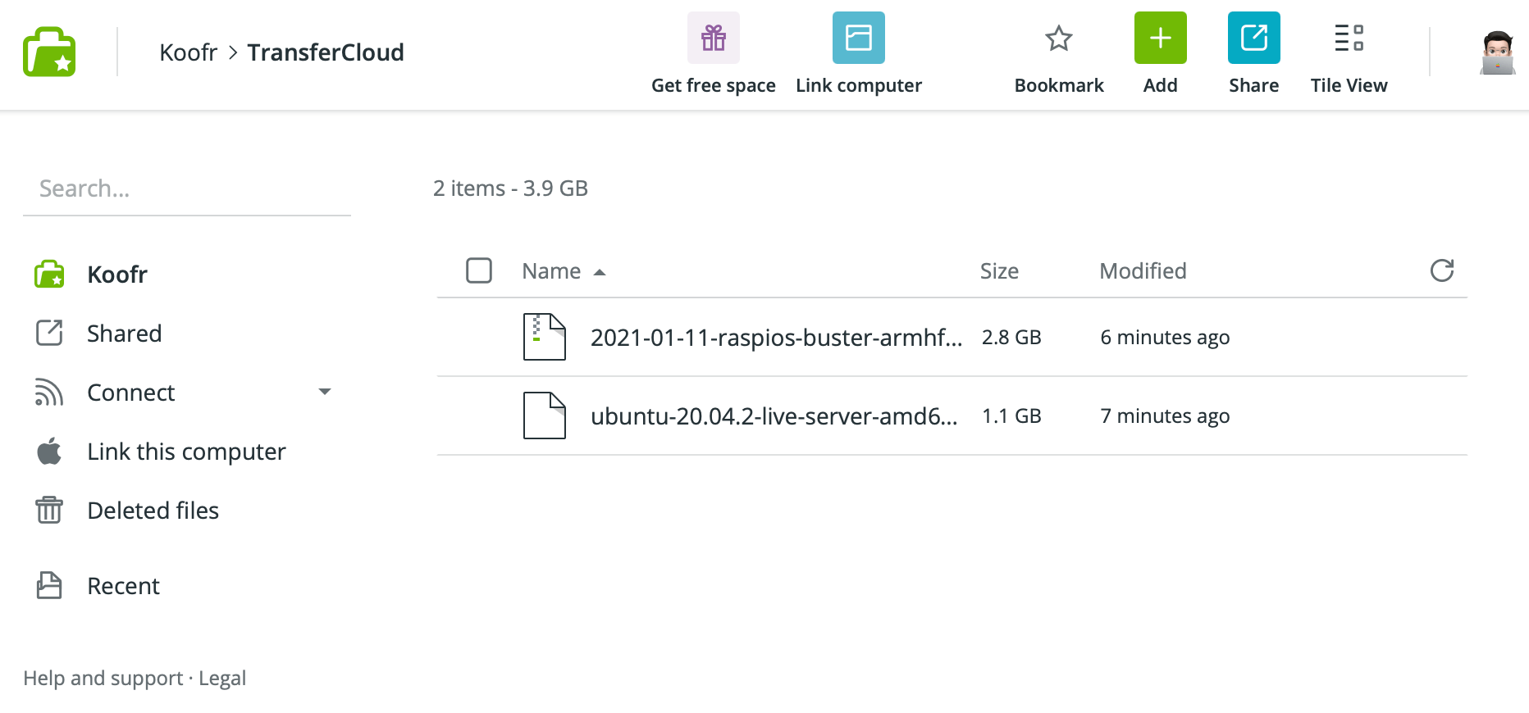Image resolution: width=1529 pixels, height=713 pixels.
Task: Click the Tile View label
Action: click(x=1349, y=85)
